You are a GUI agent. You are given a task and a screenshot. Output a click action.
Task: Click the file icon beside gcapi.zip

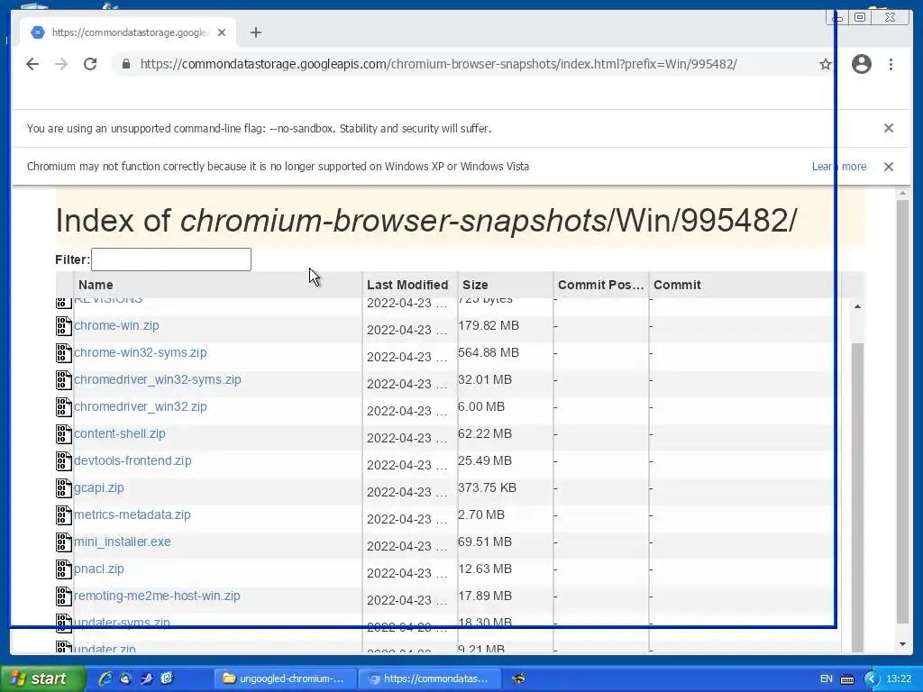pyautogui.click(x=64, y=488)
